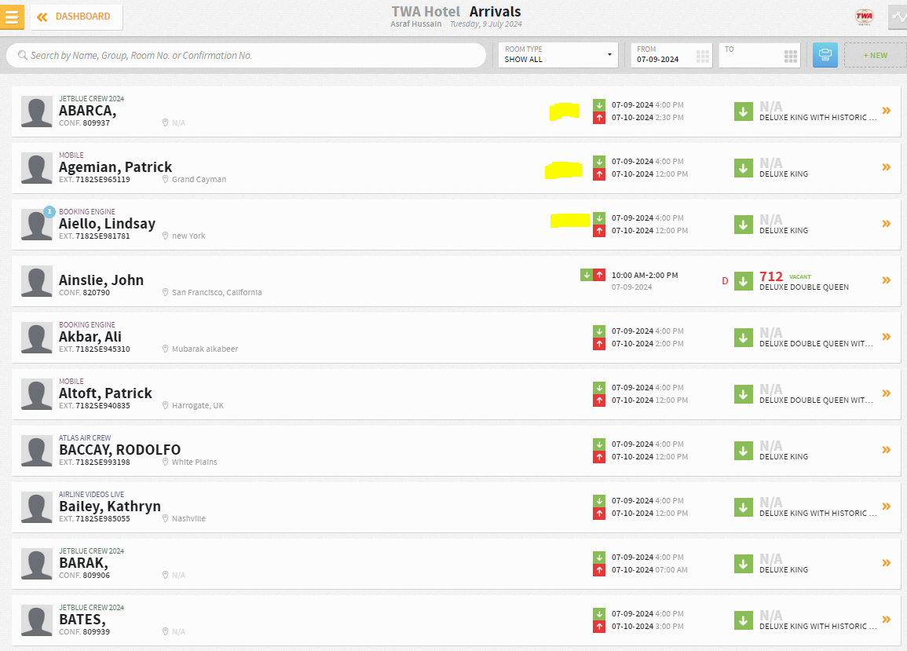Focus the guest search field
Screen dimensions: 907x651
click(x=246, y=56)
